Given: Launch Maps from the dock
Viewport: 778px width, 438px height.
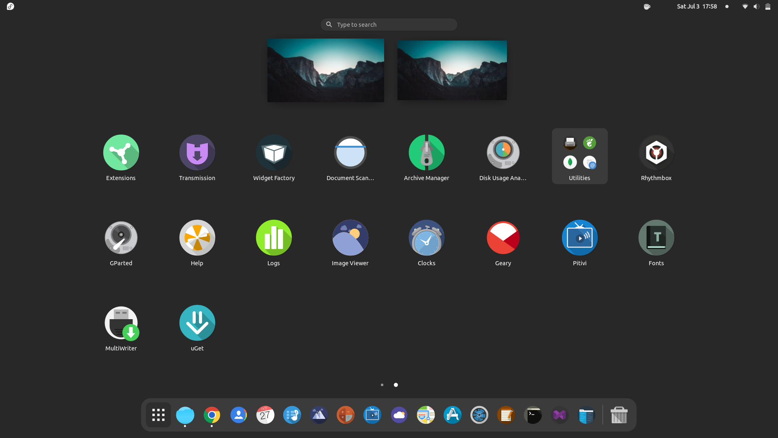Looking at the screenshot, I should 426,415.
